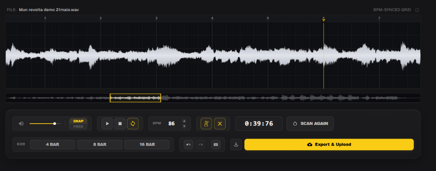Open keyboard shortcuts
The image size is (436, 171).
coord(216,145)
